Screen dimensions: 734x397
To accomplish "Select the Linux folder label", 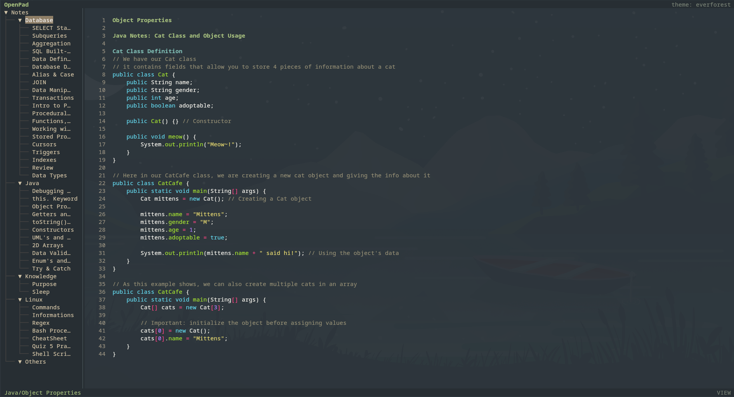I will point(34,300).
